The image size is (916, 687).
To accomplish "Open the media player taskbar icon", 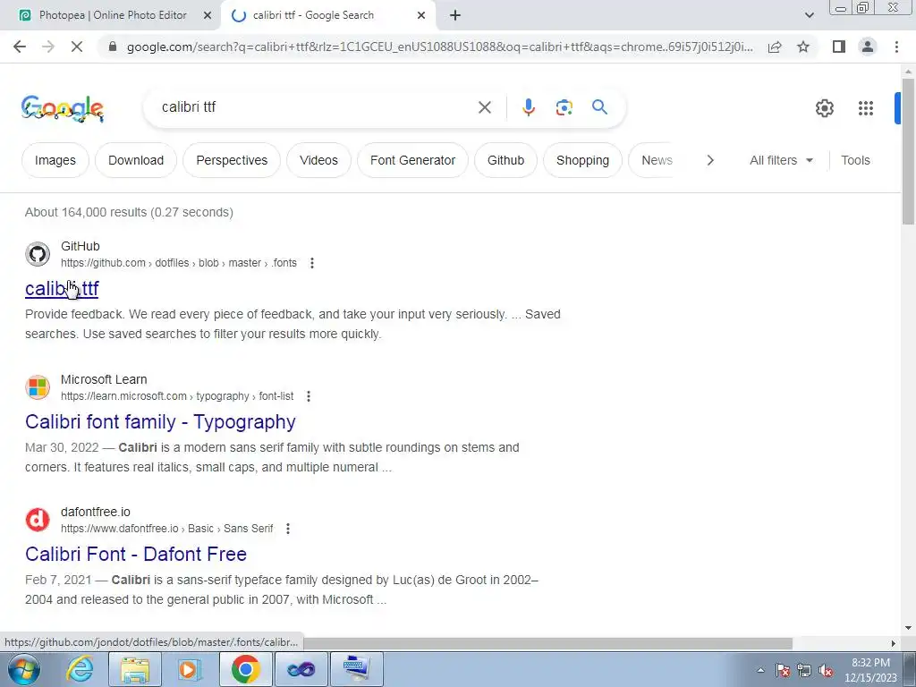I will click(x=189, y=669).
